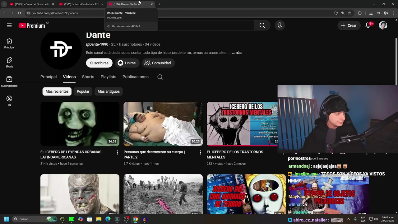
Task: Play the Iceberg del Cine Animado thumbnail
Action: pos(246,194)
